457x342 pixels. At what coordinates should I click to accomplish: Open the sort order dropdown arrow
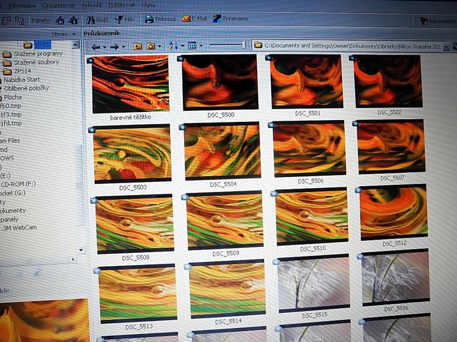(182, 46)
